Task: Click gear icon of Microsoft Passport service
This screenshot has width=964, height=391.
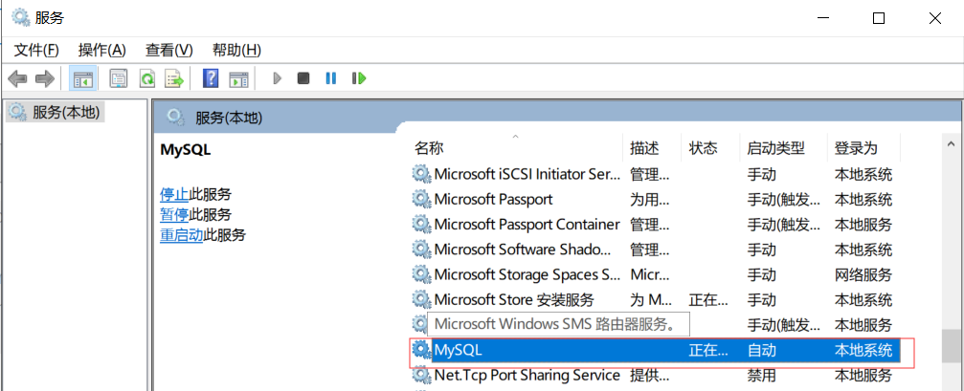Action: click(420, 200)
